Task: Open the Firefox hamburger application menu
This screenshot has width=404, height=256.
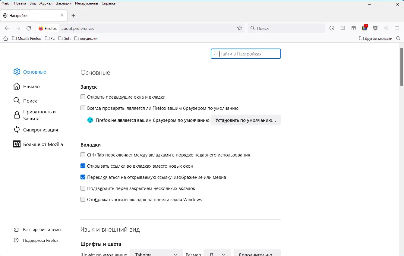Action: (x=397, y=28)
